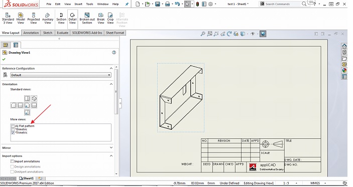Create a new document
The width and height of the screenshot is (353, 187).
tap(138, 4)
